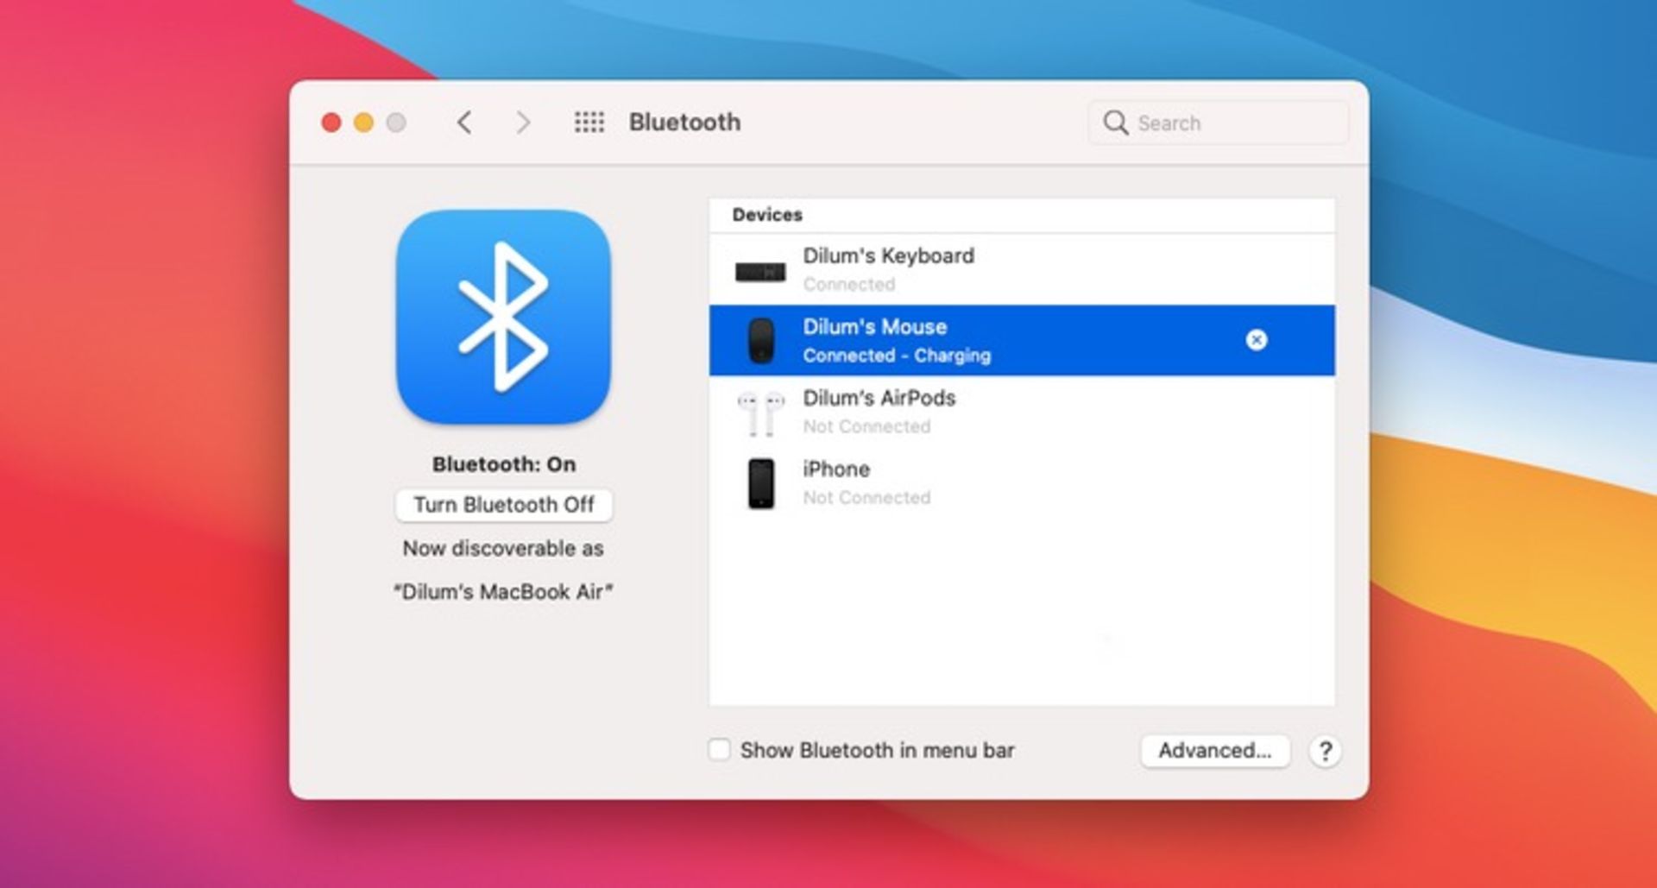The height and width of the screenshot is (888, 1657).
Task: Remove Dilum's Mouse with the X button
Action: tap(1257, 340)
